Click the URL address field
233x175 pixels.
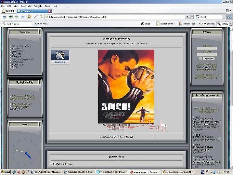click(x=115, y=17)
